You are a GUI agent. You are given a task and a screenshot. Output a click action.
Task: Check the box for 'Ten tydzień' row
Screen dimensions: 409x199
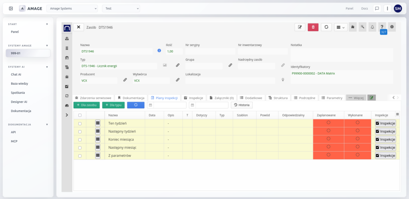pos(80,123)
